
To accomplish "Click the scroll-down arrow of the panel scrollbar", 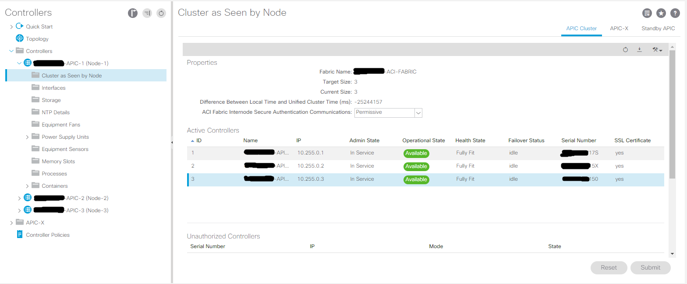I will (x=672, y=254).
